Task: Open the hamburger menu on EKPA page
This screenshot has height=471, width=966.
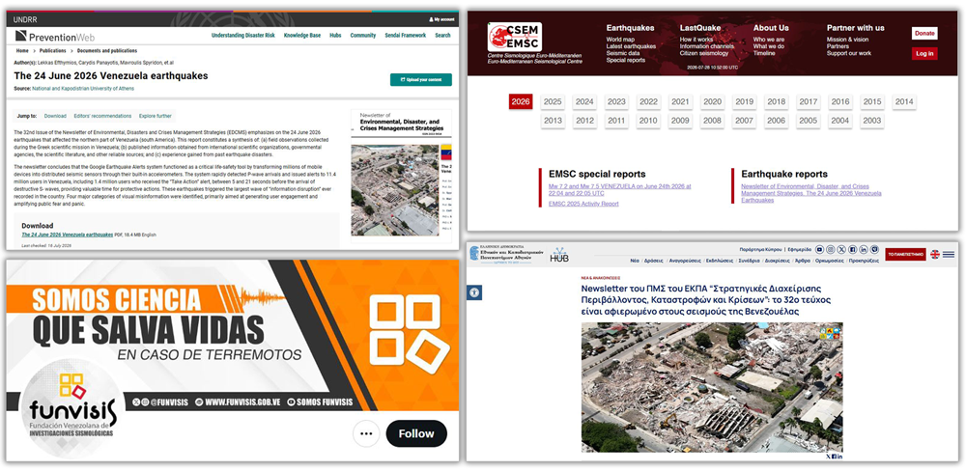Action: pos(949,254)
